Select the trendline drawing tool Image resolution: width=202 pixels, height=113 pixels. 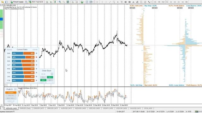110,2
